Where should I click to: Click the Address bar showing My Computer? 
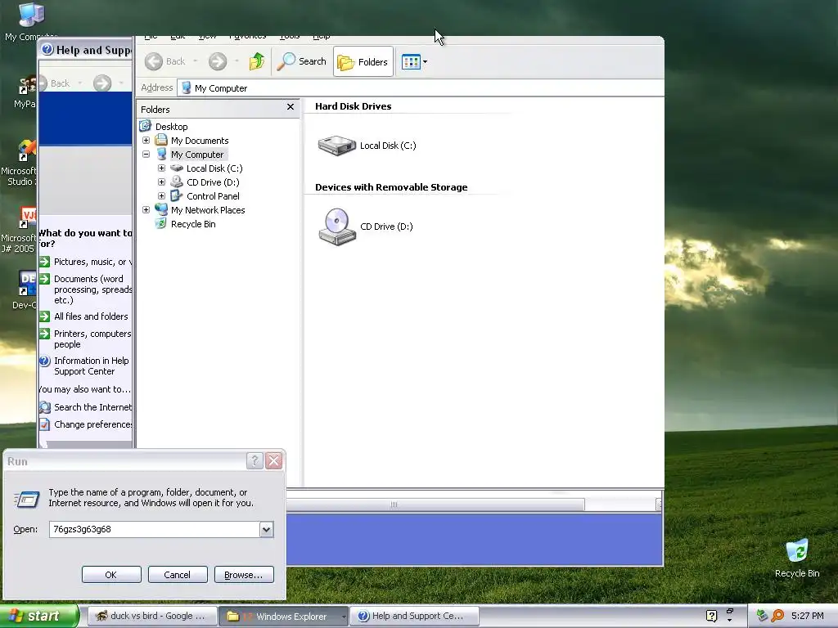(x=421, y=88)
